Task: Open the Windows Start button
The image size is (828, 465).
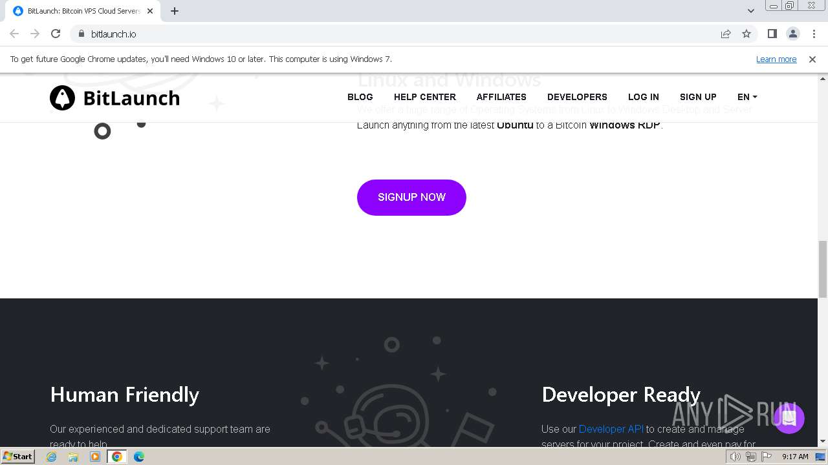Action: pos(17,456)
